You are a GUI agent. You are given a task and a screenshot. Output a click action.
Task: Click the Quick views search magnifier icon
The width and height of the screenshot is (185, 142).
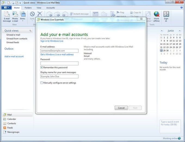pos(30,31)
